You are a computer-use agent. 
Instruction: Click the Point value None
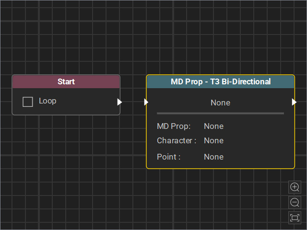[x=213, y=157]
